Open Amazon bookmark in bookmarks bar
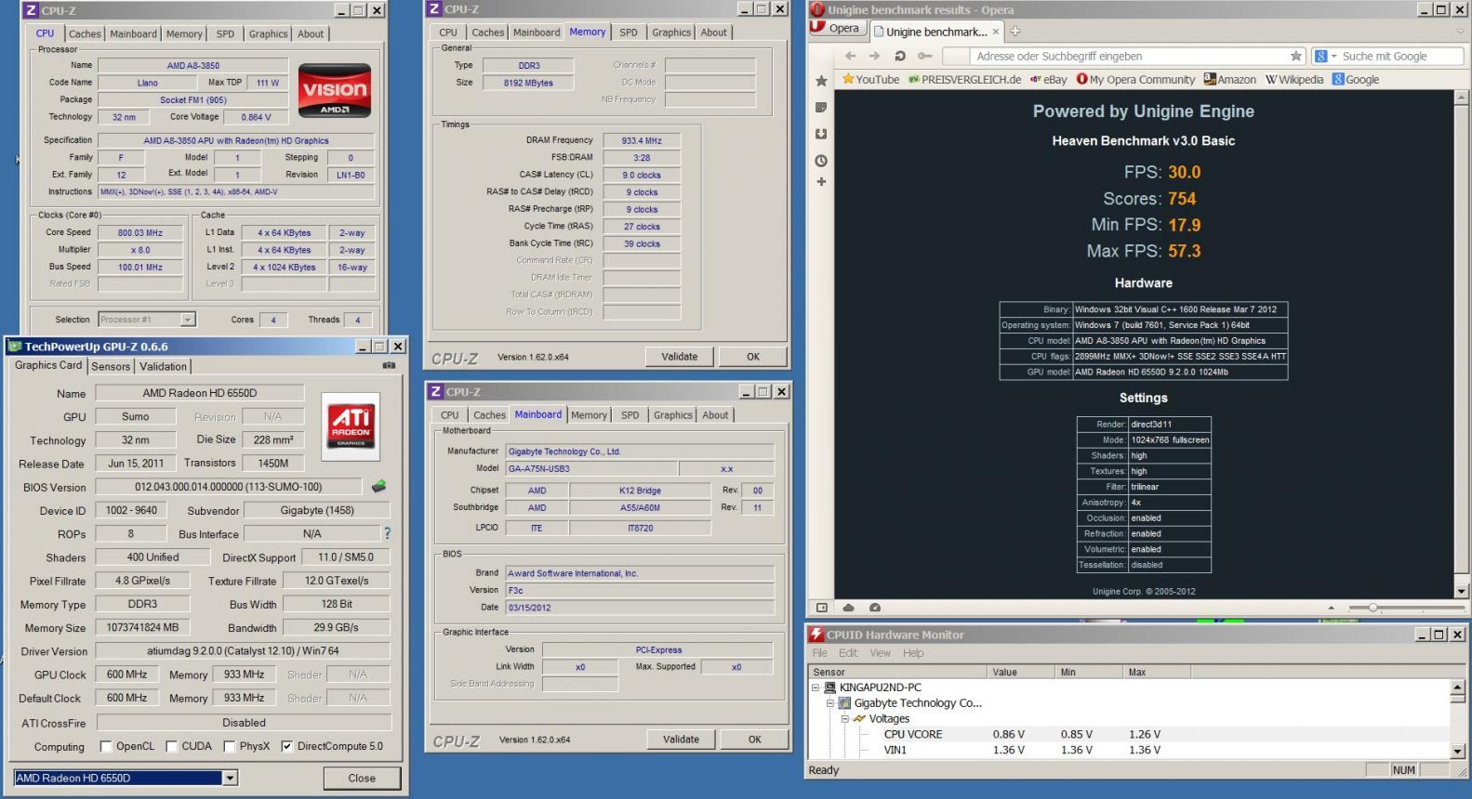The image size is (1472, 799). click(1229, 80)
